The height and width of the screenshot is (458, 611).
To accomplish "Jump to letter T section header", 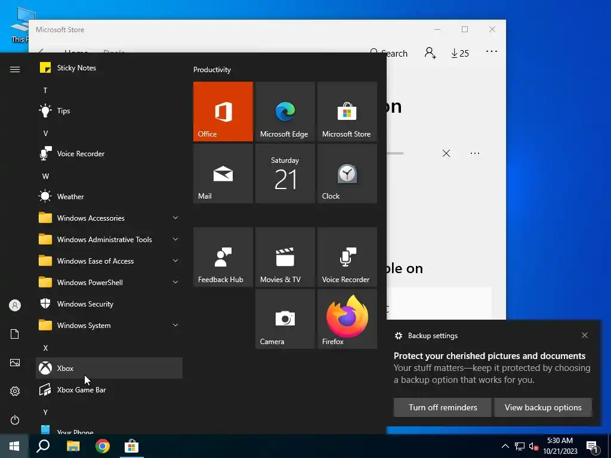I will click(x=45, y=91).
